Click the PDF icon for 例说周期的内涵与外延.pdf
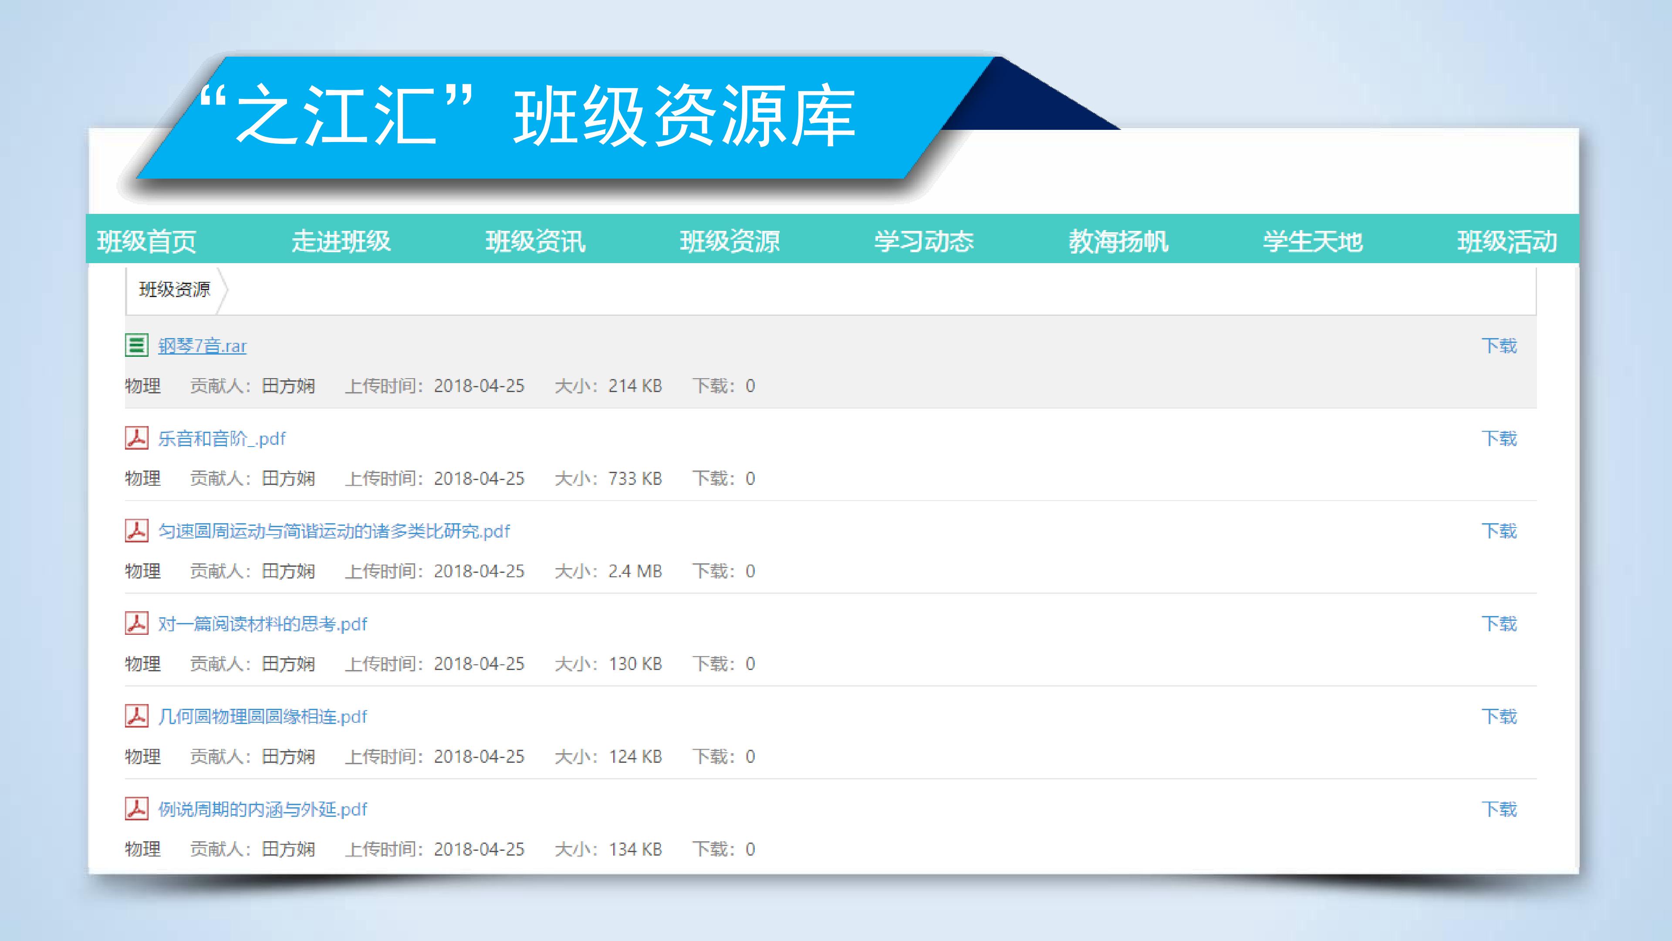 [136, 809]
